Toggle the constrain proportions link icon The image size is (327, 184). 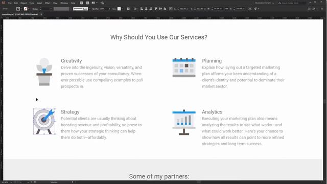click(x=227, y=9)
